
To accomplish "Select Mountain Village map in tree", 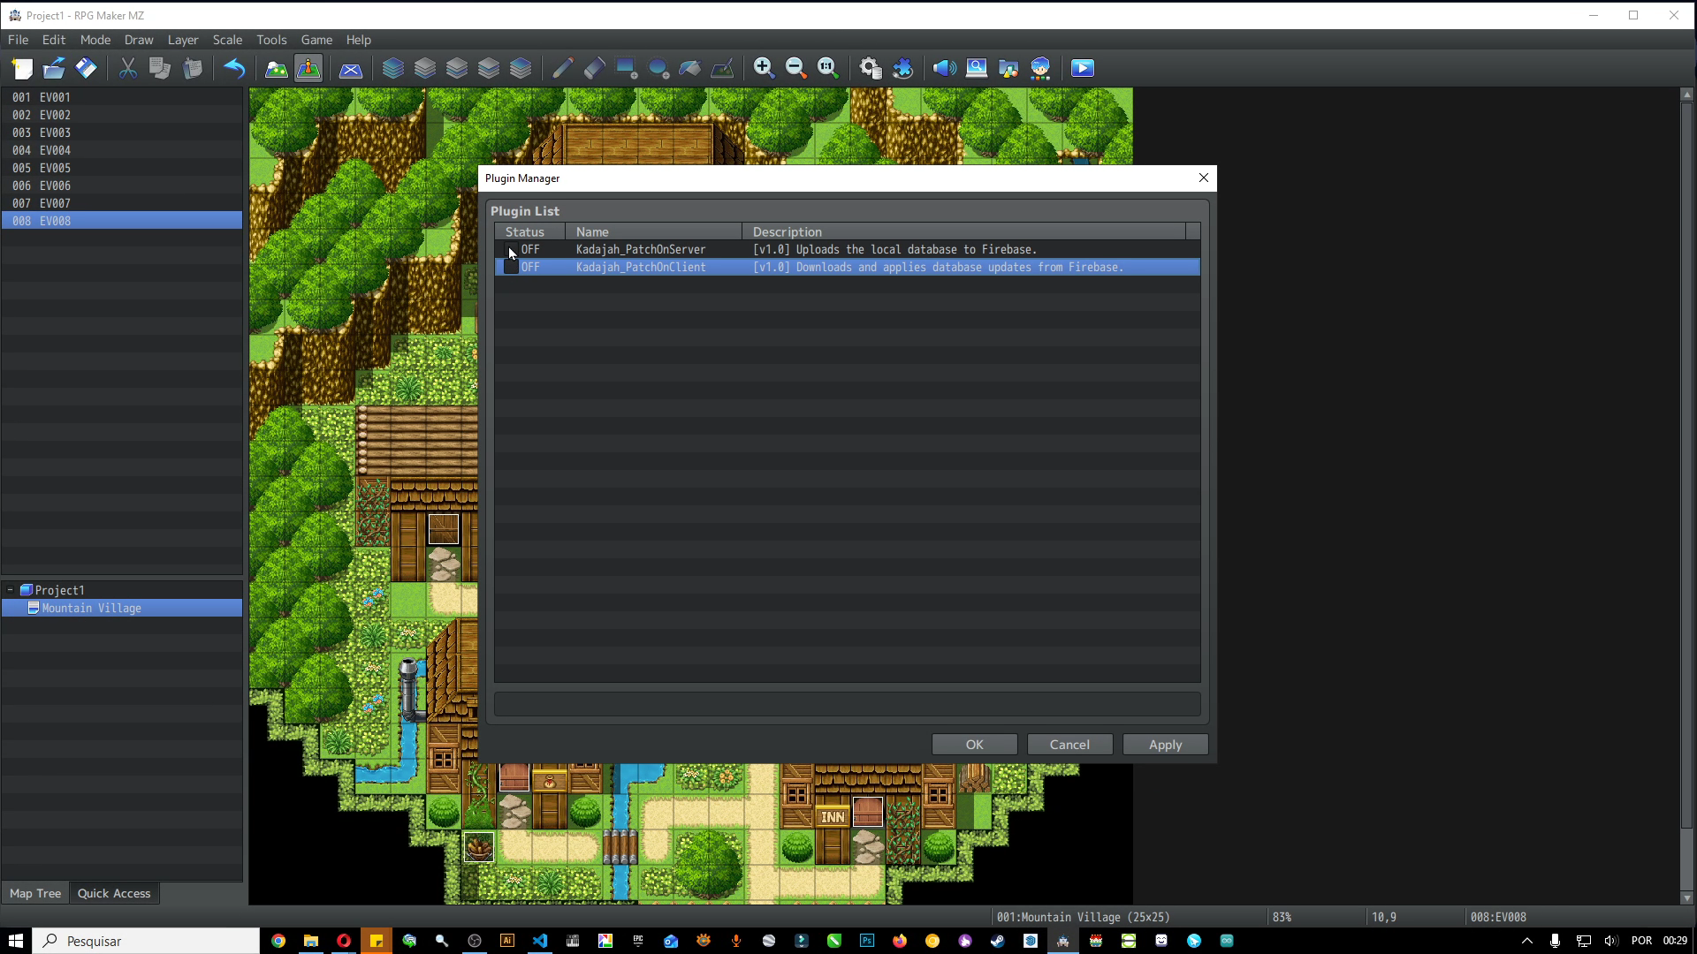I will (x=122, y=608).
